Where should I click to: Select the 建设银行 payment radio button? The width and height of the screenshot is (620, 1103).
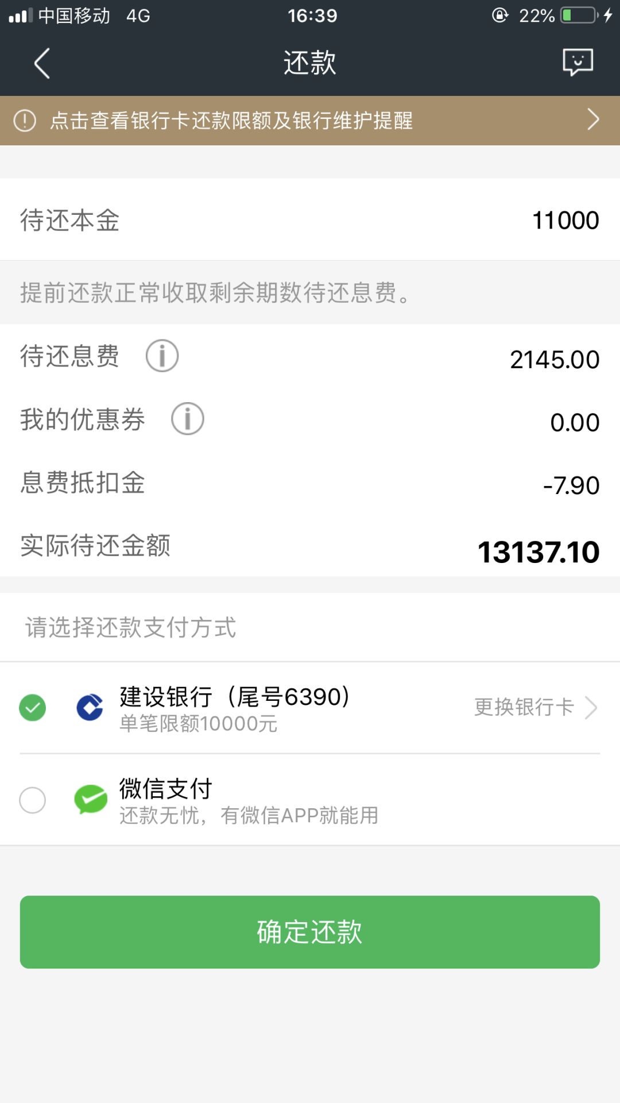pos(33,707)
